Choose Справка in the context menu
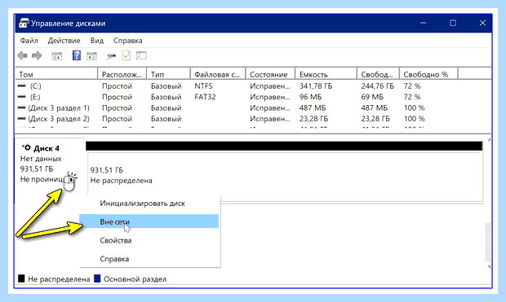 click(149, 259)
